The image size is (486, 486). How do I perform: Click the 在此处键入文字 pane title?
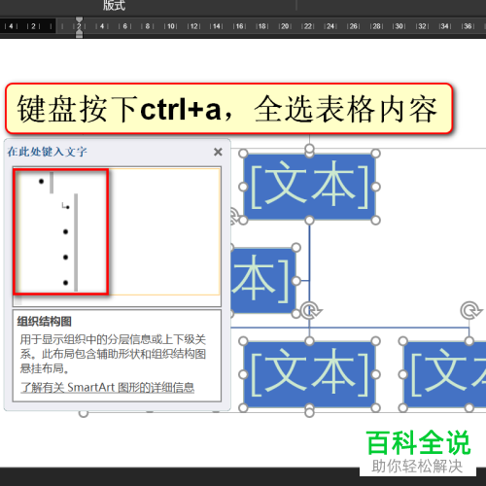pos(48,152)
